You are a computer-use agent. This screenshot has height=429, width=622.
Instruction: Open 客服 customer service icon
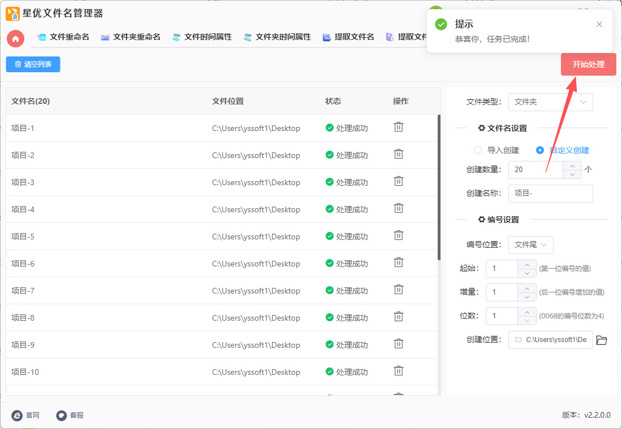62,415
